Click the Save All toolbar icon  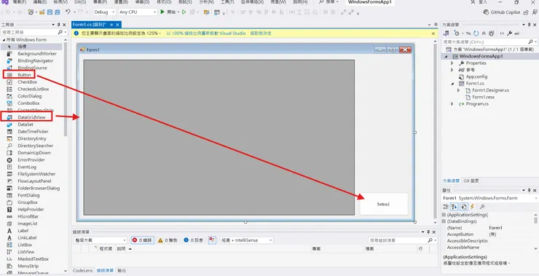58,12
